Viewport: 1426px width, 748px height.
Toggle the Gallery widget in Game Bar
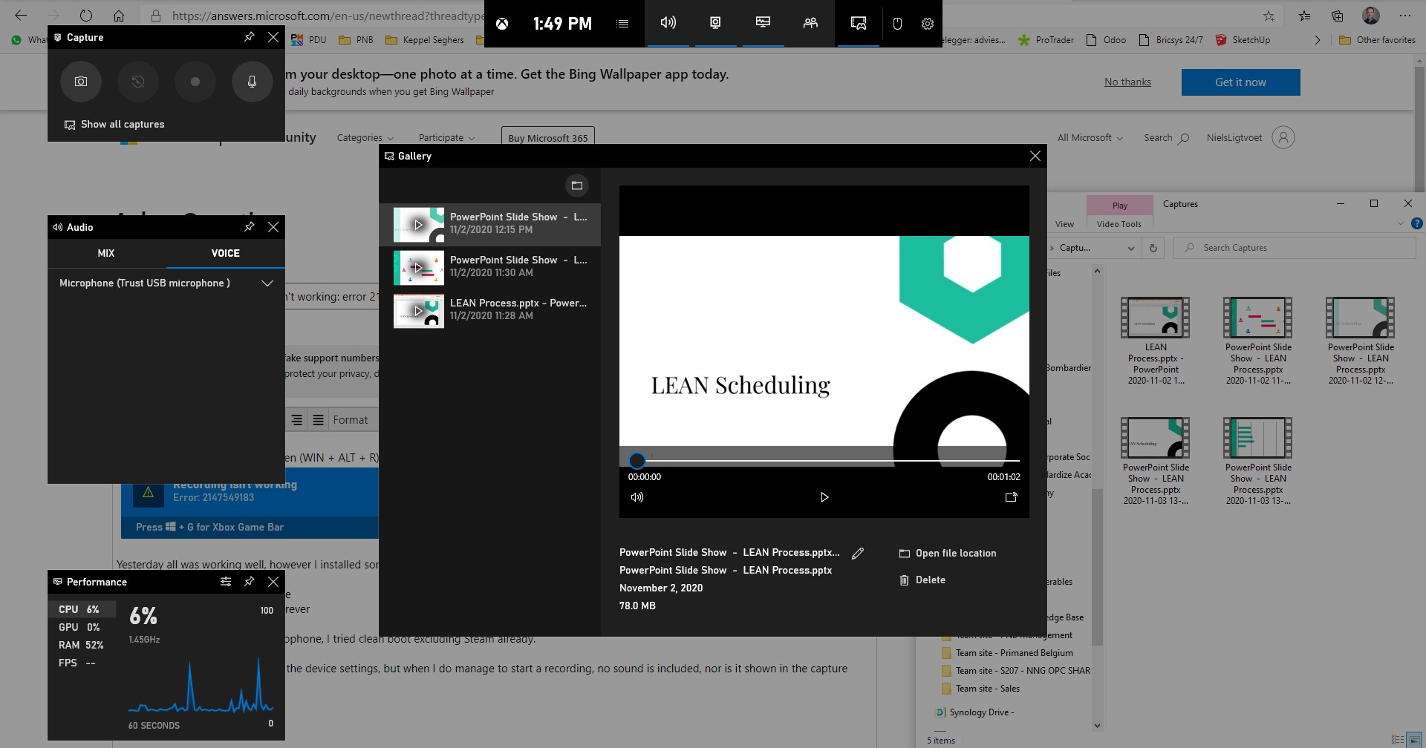858,23
